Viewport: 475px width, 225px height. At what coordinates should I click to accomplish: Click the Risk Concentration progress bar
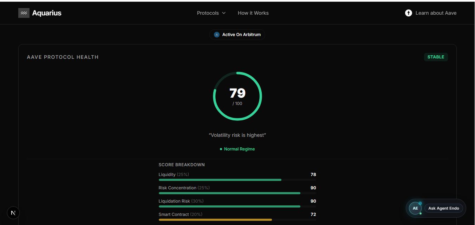[x=237, y=193]
